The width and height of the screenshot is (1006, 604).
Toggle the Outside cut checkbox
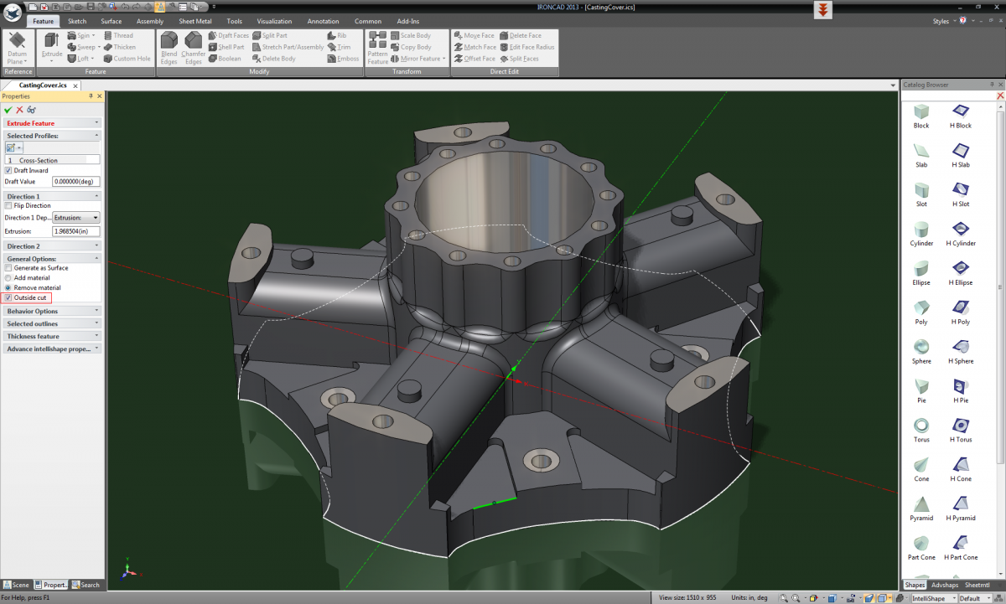[x=8, y=297]
